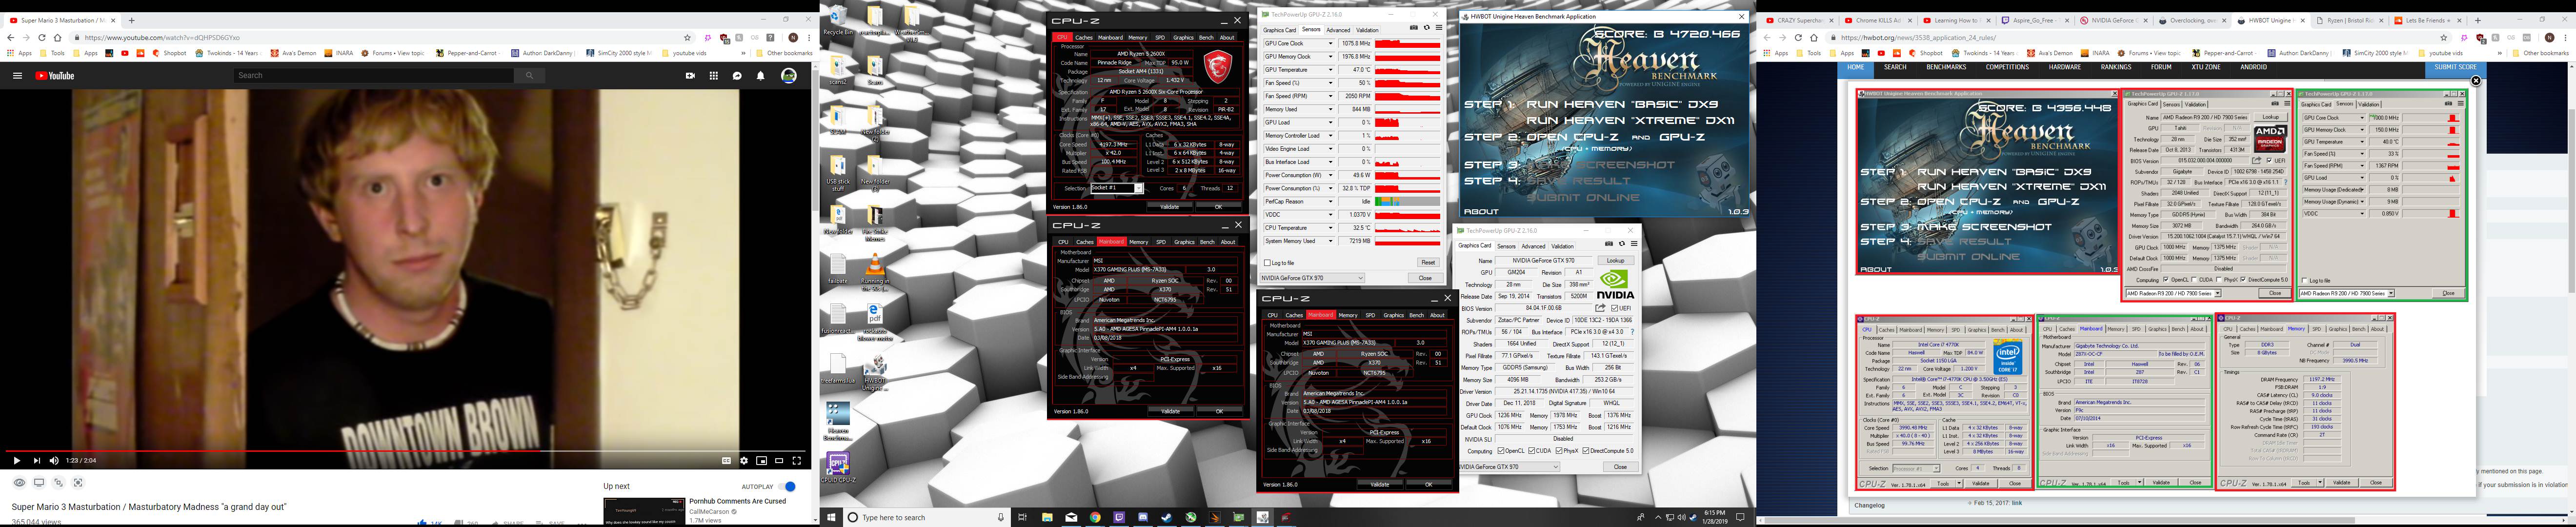The height and width of the screenshot is (527, 2576).
Task: Click Reset in GPU-Z Sensors window
Action: (x=1428, y=263)
